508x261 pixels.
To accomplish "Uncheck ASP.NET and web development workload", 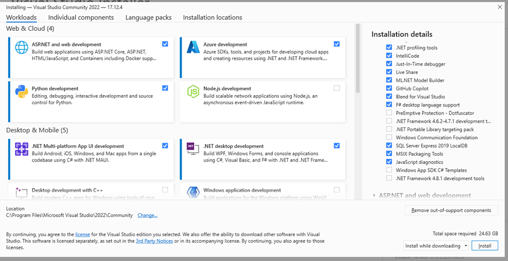I will [165, 44].
